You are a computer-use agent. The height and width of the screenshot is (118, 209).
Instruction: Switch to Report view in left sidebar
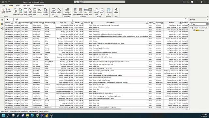pyautogui.click(x=2, y=20)
